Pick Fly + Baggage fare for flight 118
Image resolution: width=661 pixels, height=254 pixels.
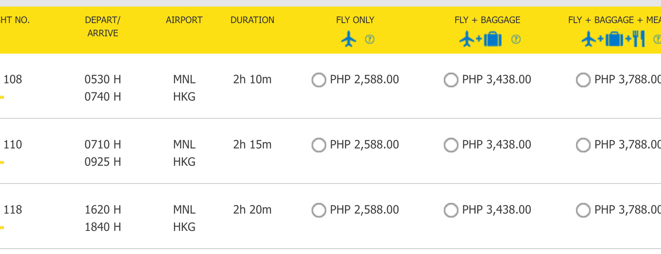point(451,210)
